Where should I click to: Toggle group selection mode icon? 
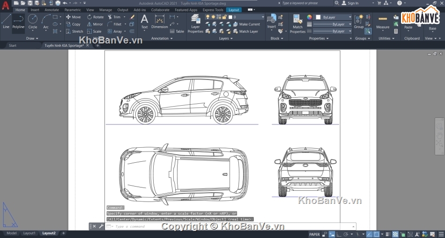coord(368,31)
